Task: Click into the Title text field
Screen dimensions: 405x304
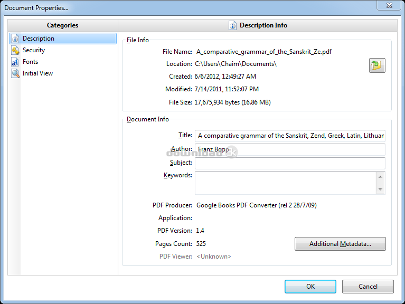Action: point(289,136)
